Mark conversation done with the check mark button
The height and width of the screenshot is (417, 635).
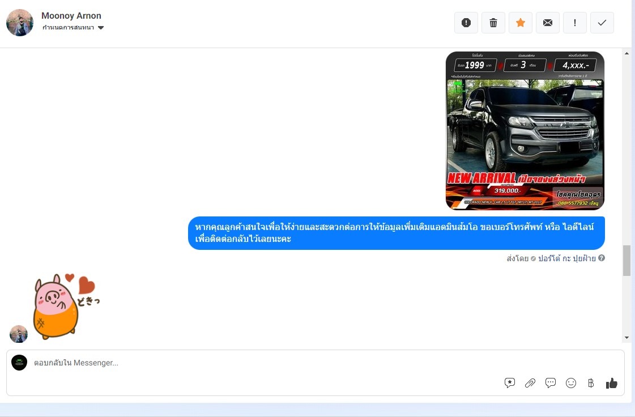pos(602,23)
